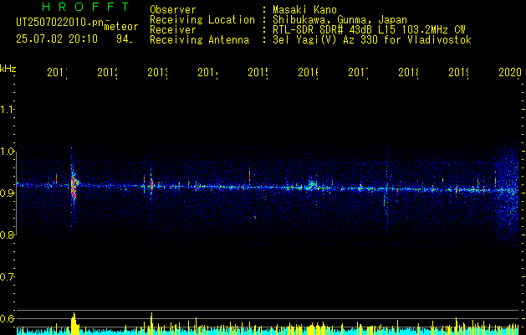Click the meteor echo burst near 2013
Screen dimensions: 526x335
click(x=151, y=183)
